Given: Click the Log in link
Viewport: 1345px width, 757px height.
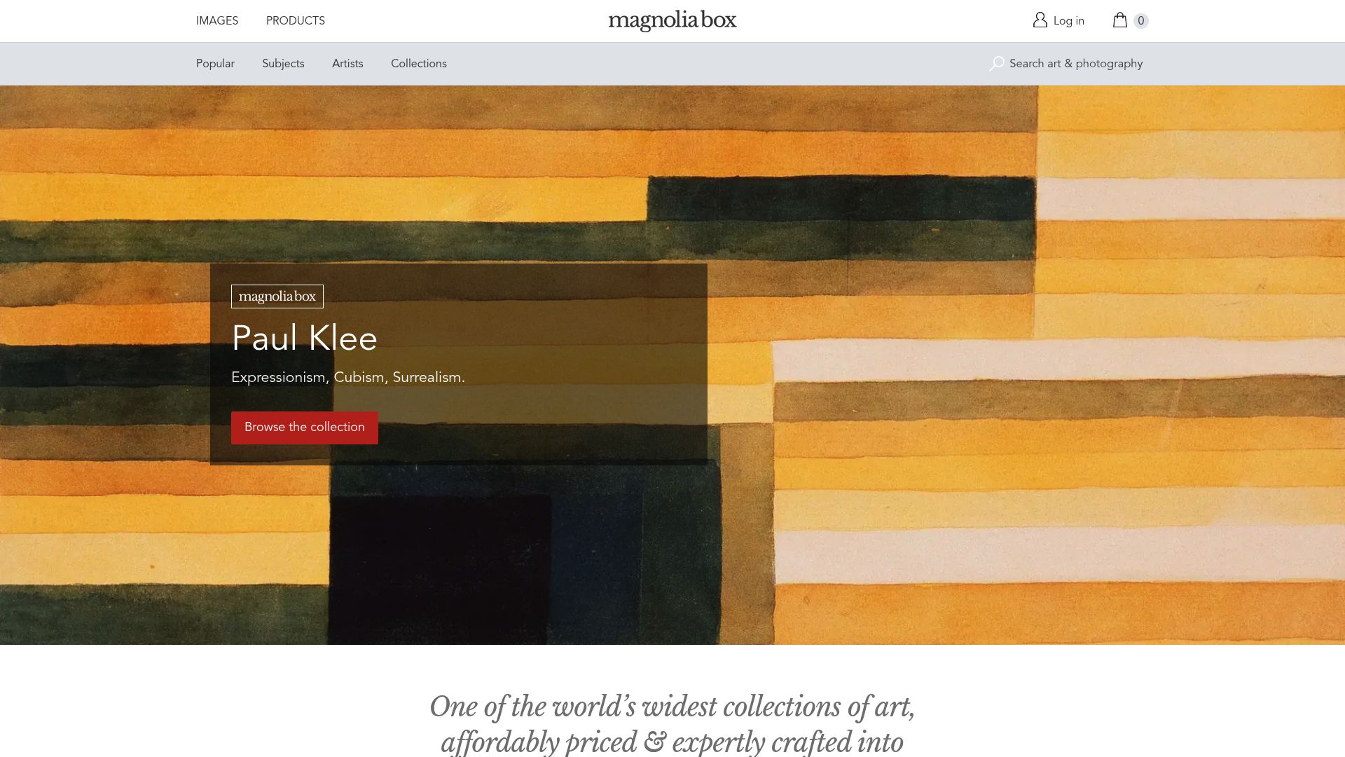Looking at the screenshot, I should tap(1069, 21).
